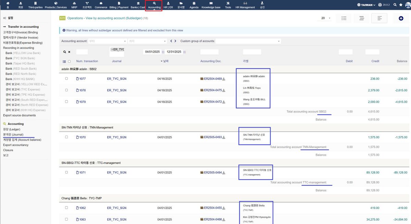Viewport: 411px width, 224px height.
Task: Check the row for transaction 1070
Action: 66,137
